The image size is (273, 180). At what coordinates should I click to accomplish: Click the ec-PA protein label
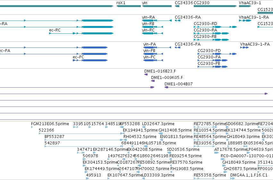pos(5,51)
